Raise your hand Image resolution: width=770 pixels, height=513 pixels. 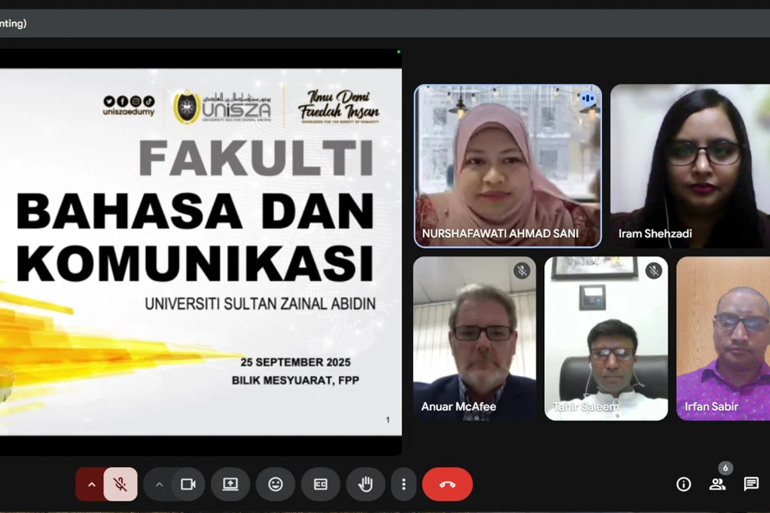coord(365,484)
